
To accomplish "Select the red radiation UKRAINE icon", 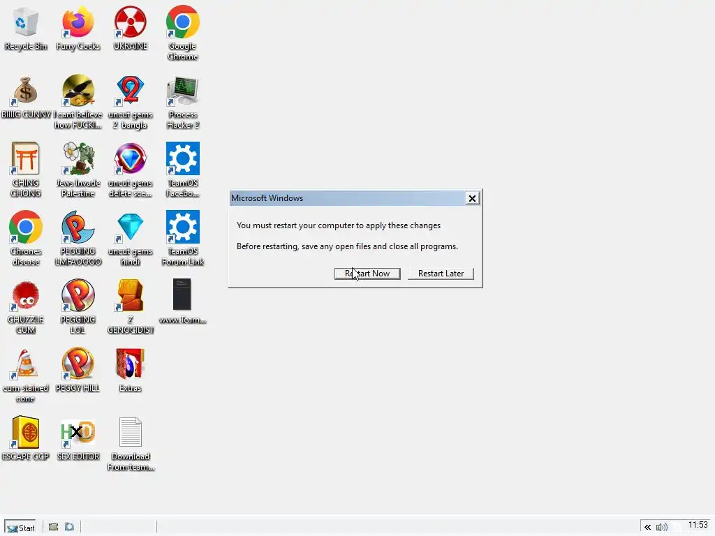I will coord(131,22).
